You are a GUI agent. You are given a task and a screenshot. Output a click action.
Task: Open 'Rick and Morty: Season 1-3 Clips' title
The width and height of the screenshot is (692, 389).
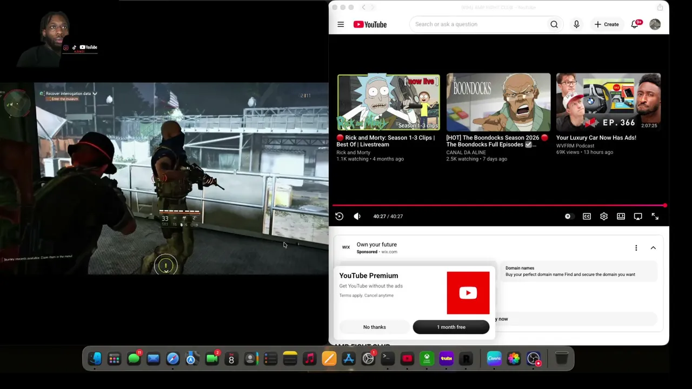[385, 141]
